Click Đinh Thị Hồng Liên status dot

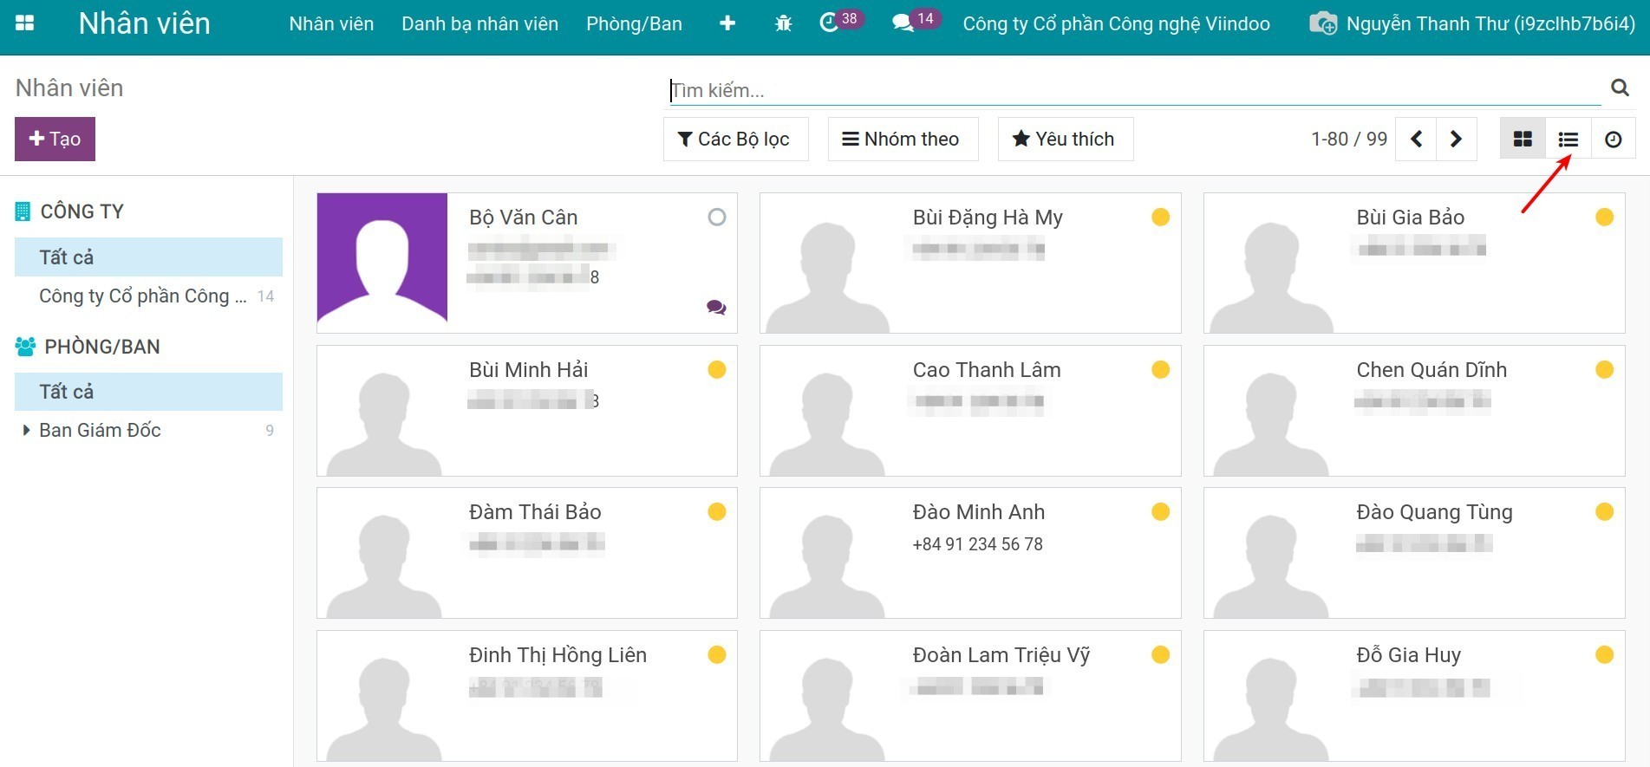[x=716, y=654]
